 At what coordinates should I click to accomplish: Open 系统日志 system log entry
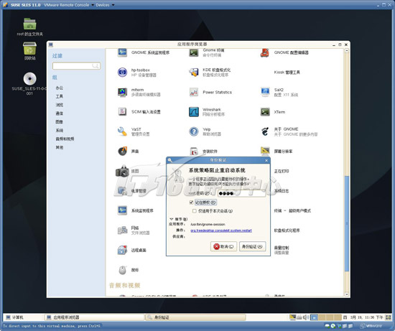282,191
